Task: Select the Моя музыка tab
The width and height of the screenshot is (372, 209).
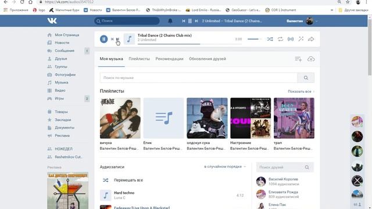Action: point(111,59)
